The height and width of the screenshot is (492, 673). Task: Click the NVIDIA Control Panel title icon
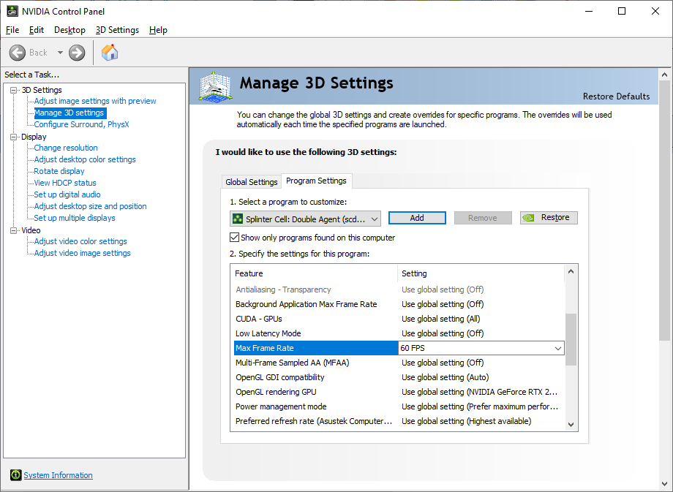[12, 11]
